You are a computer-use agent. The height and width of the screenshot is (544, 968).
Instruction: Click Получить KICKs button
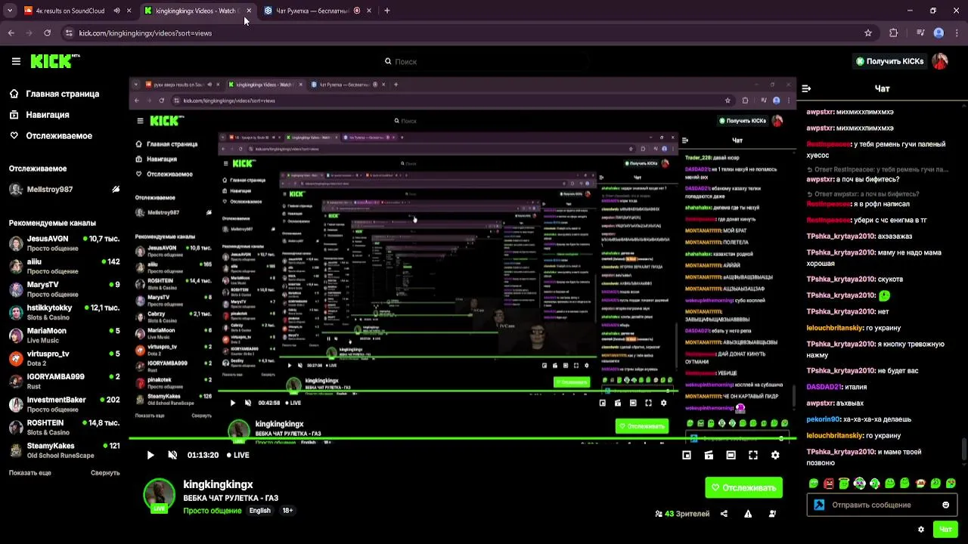pos(889,61)
